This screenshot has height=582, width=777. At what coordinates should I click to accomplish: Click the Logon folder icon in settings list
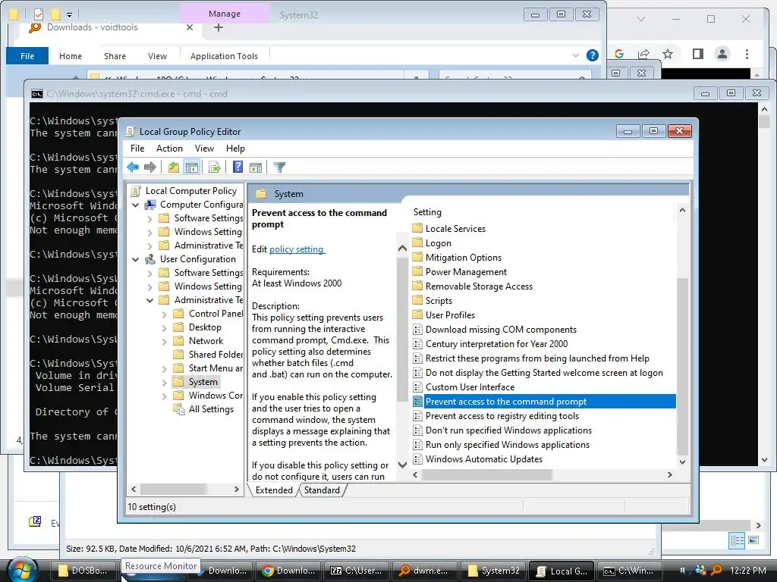pyautogui.click(x=418, y=243)
